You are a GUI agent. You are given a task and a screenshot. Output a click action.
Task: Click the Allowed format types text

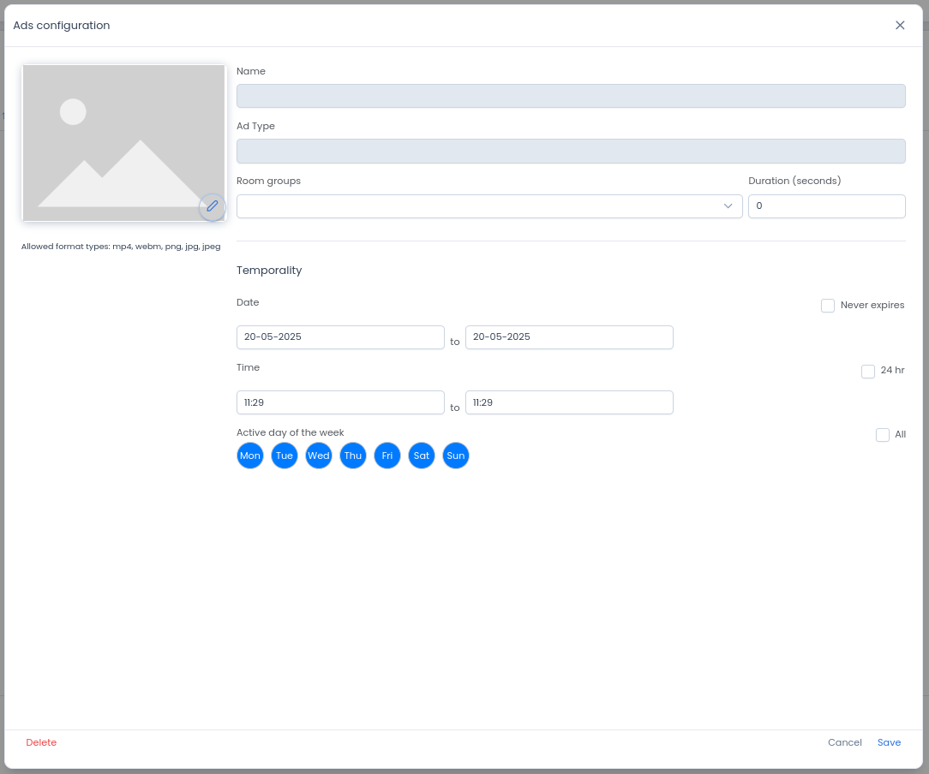click(121, 247)
